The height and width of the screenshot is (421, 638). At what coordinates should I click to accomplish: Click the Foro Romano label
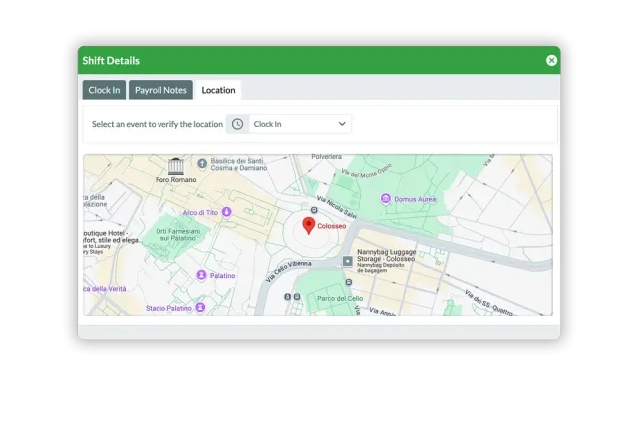[x=175, y=179]
